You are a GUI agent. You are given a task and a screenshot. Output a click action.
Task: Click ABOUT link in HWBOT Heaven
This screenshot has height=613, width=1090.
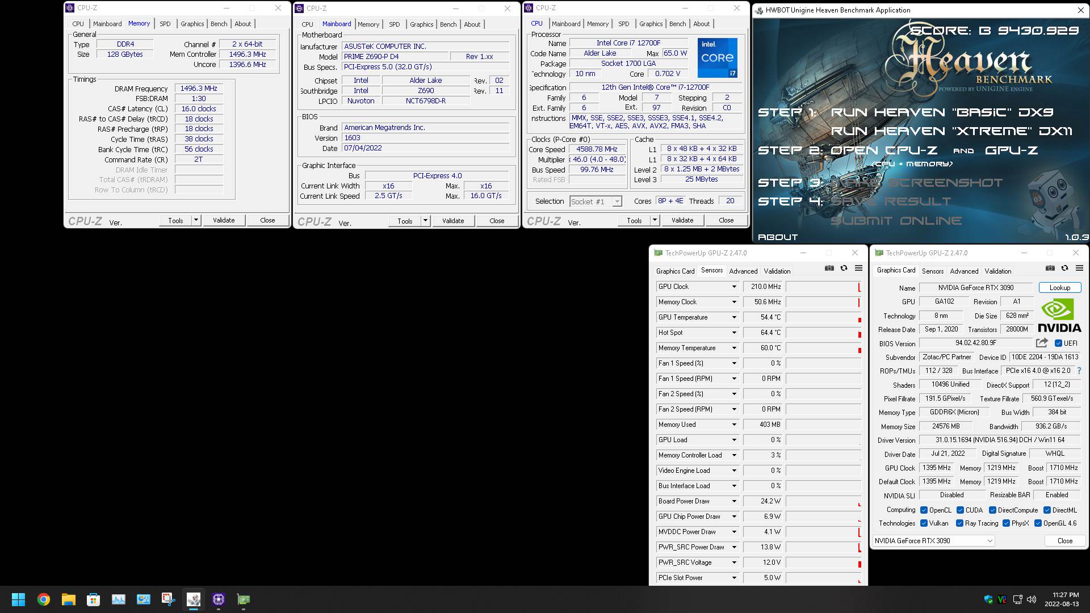778,237
